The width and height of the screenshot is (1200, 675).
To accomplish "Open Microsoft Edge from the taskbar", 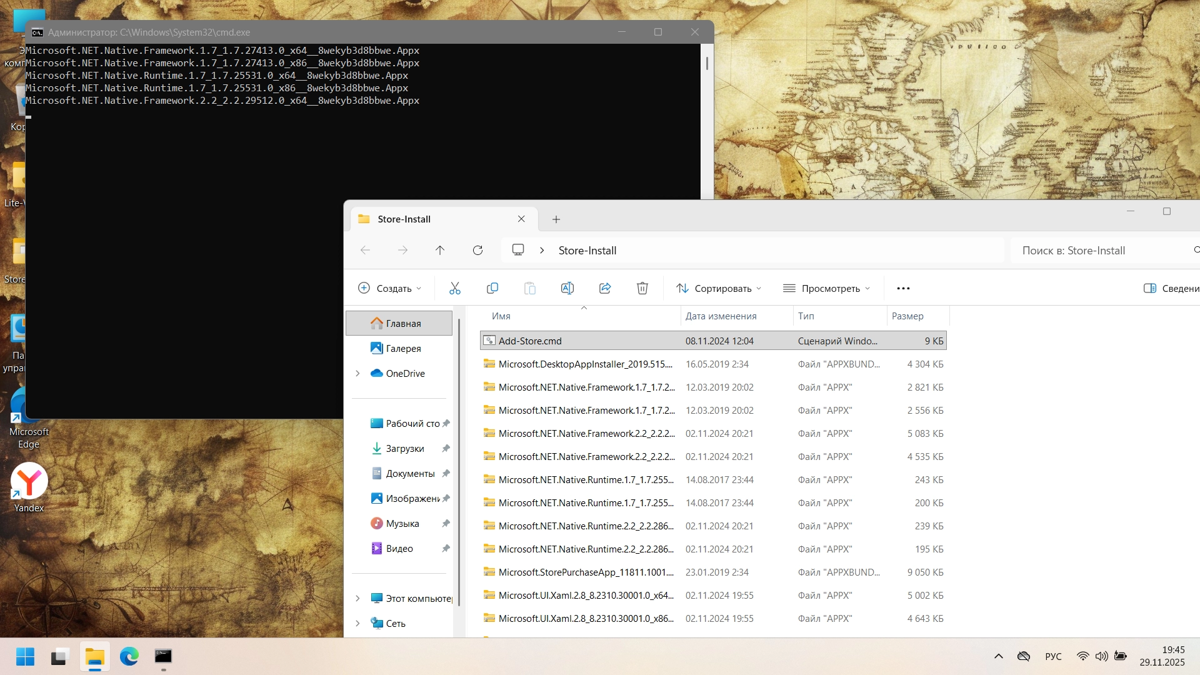I will pyautogui.click(x=129, y=656).
